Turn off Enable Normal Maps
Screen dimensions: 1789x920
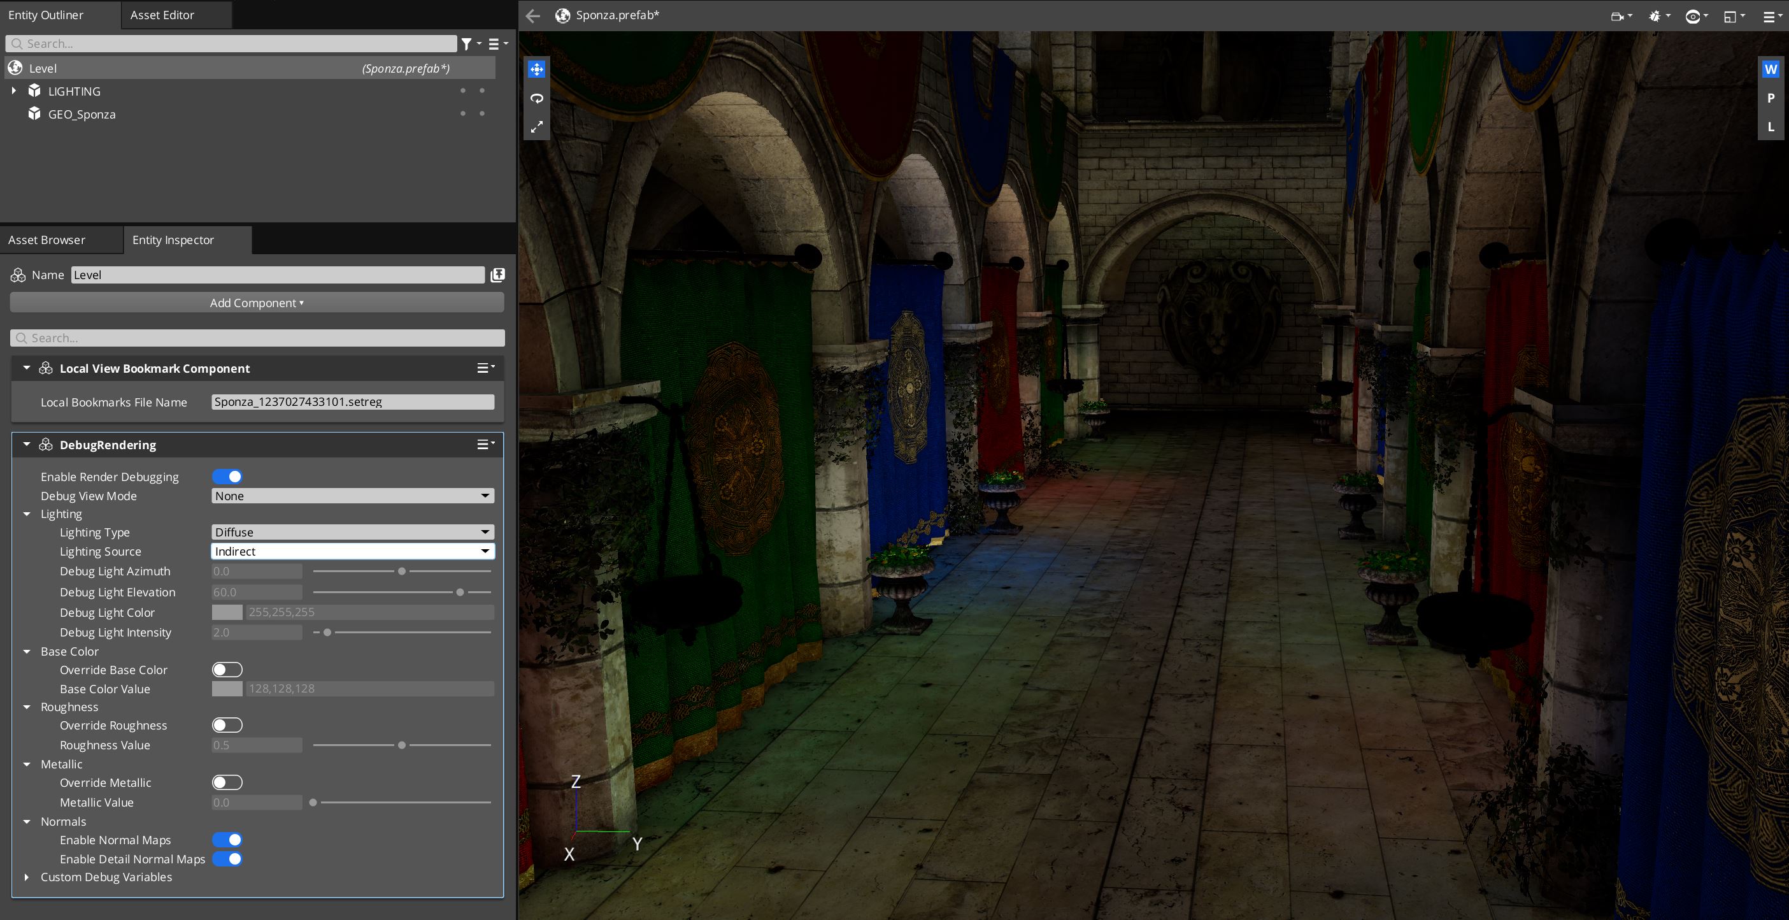[227, 840]
